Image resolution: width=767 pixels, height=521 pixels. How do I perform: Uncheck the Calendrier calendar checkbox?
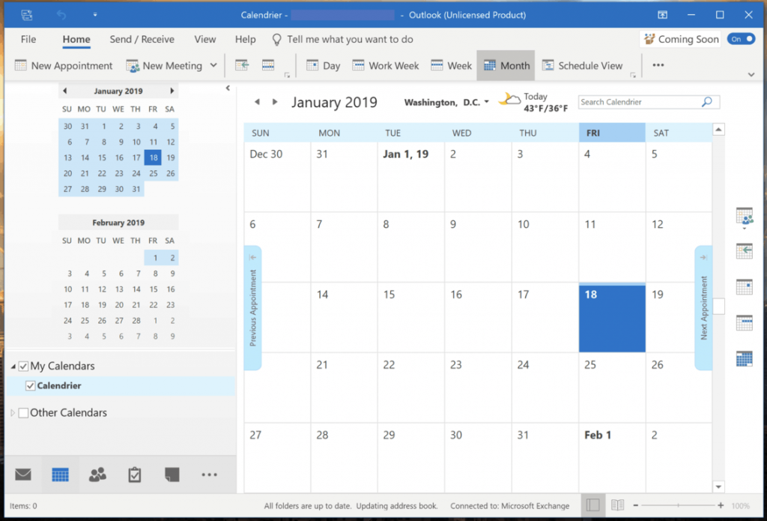click(x=30, y=386)
